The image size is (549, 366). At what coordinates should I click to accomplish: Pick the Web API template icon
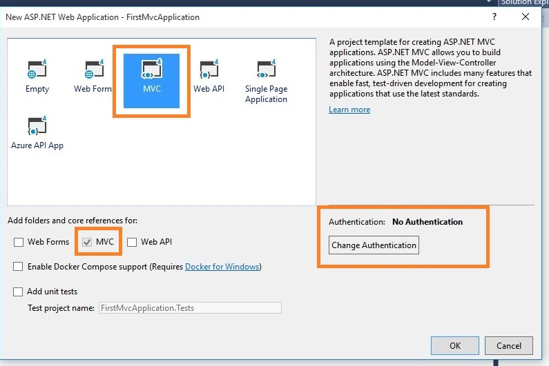click(209, 69)
